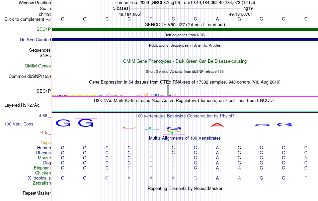Click the dark A in X_tropicalis row
The image size is (318, 201).
[217, 178]
